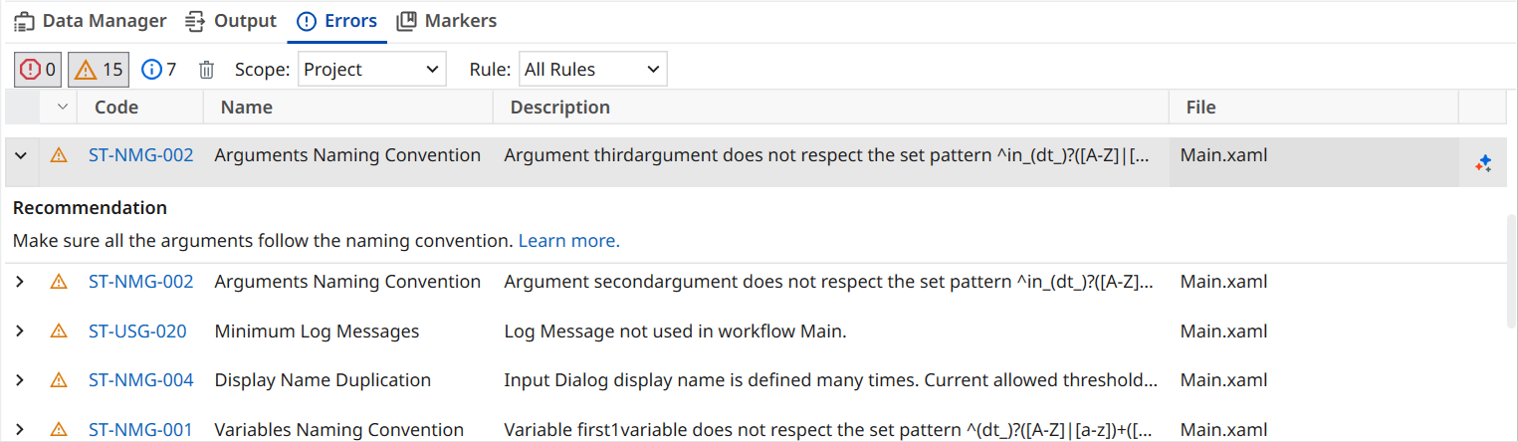Open the ST-USG-020 rule code link
This screenshot has height=442, width=1518.
[x=137, y=331]
